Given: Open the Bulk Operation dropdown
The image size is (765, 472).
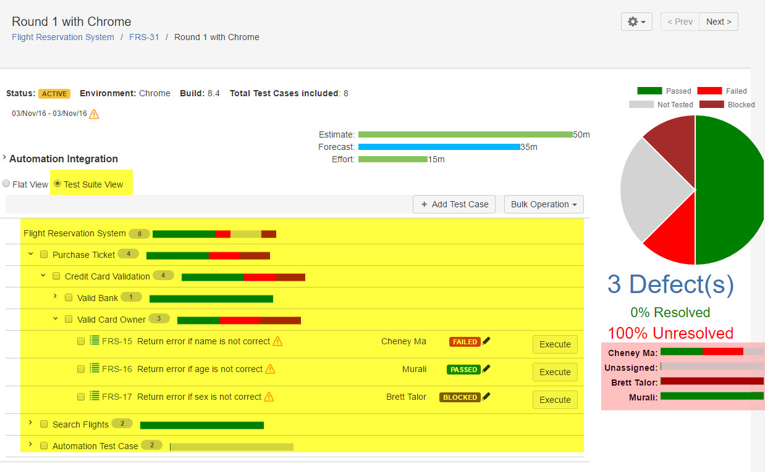Looking at the screenshot, I should coord(544,204).
